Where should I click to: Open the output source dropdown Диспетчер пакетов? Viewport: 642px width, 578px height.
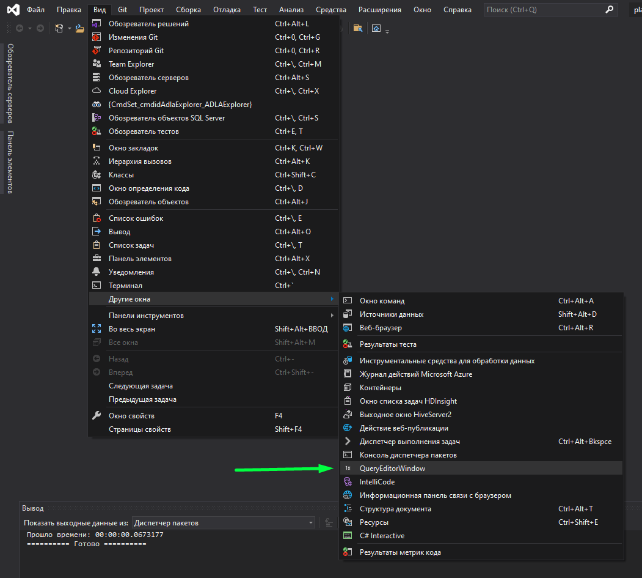[224, 523]
